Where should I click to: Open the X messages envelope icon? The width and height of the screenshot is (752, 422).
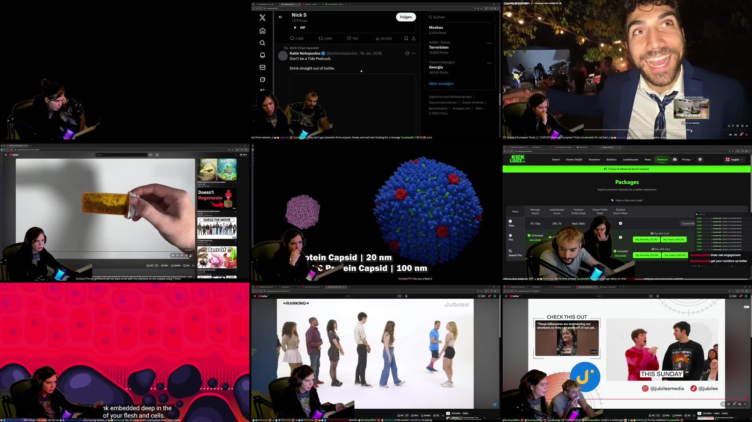(x=262, y=68)
